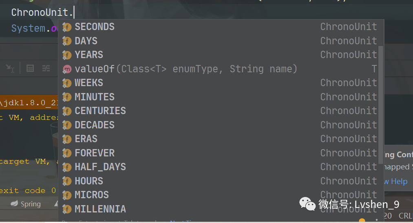Click the method icon beside valueOf
This screenshot has height=223, width=413.
[x=67, y=69]
